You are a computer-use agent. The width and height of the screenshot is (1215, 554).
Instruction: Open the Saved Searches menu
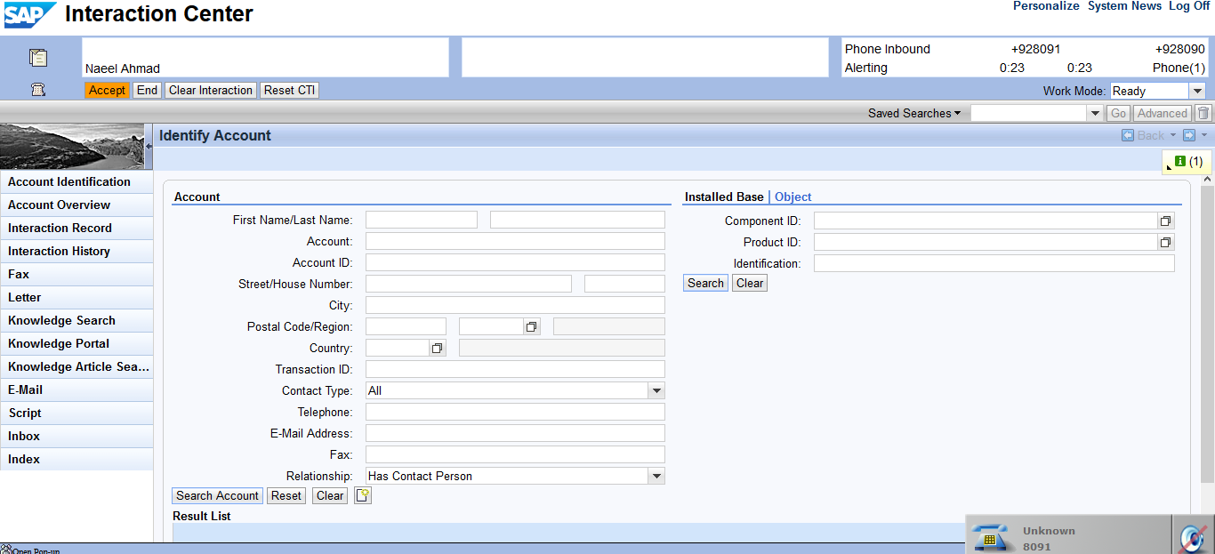pyautogui.click(x=914, y=113)
